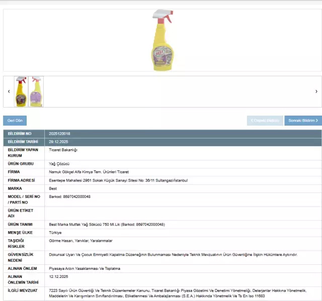
Task: Click the Model / Seri No barcode value
Action: coord(69,196)
